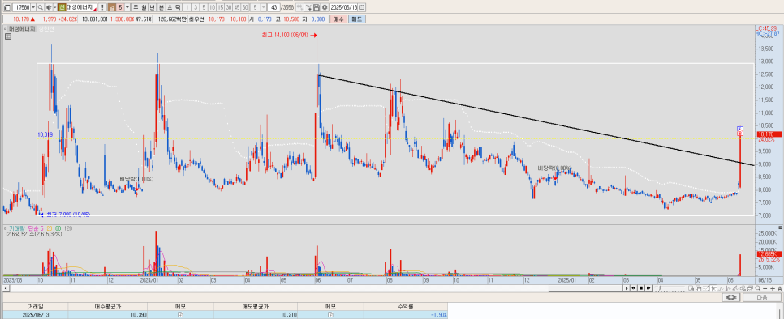Open the period number 5 dropdown
Image resolution: width=784 pixels, height=319 pixels.
[x=127, y=7]
